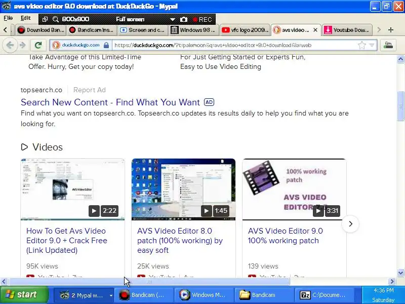Open the 1:45 desktop video thumbnail
The height and width of the screenshot is (304, 405).
183,189
